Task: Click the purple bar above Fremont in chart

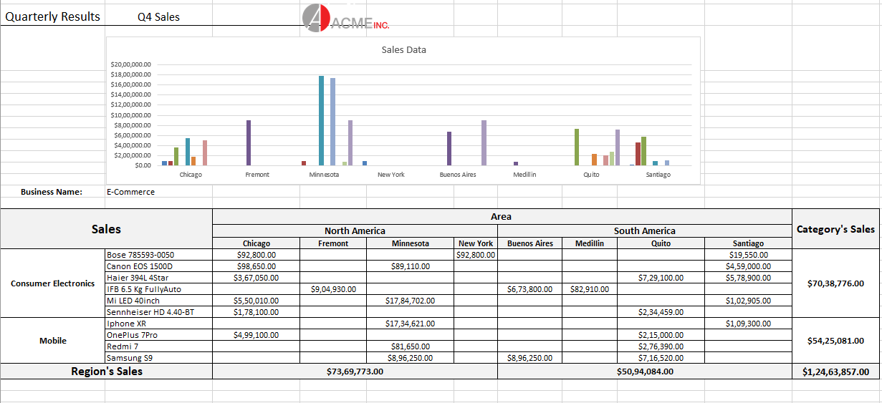Action: [x=249, y=142]
